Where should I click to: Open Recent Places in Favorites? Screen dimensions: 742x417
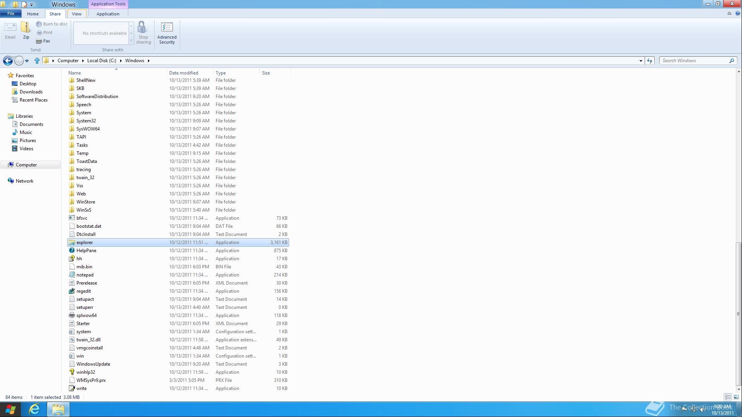coord(34,100)
